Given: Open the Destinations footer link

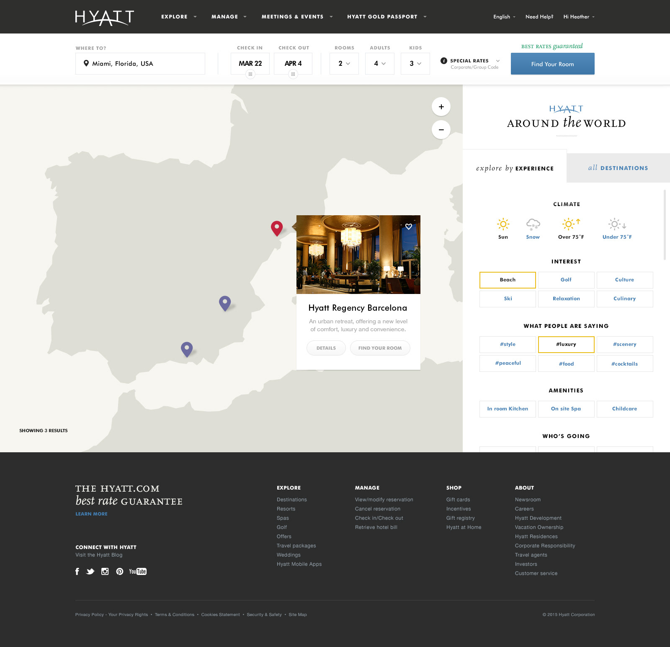Looking at the screenshot, I should tap(292, 500).
